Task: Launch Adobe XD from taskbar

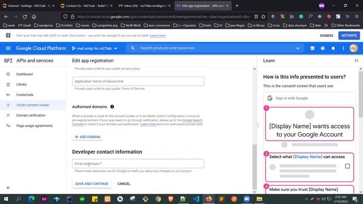Action: 44,199
